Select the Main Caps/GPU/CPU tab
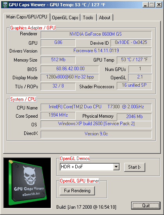Image resolution: width=164 pixels, height=215 pixels. click(x=27, y=17)
